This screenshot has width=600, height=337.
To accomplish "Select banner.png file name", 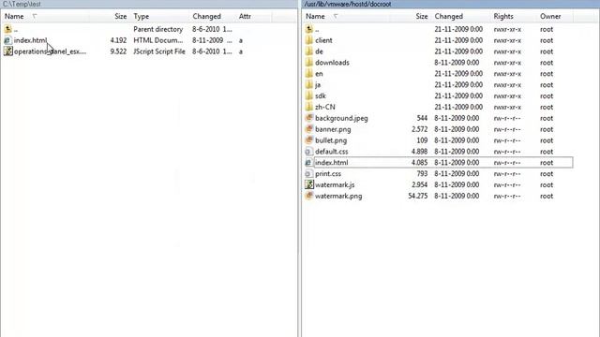I will tap(333, 129).
